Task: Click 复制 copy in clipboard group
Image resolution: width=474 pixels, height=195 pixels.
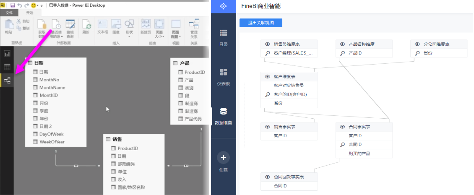Action: 23,28
